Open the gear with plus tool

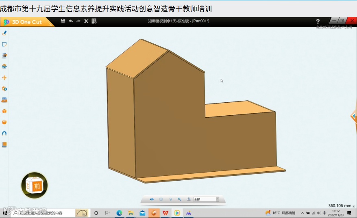[x=4, y=88]
